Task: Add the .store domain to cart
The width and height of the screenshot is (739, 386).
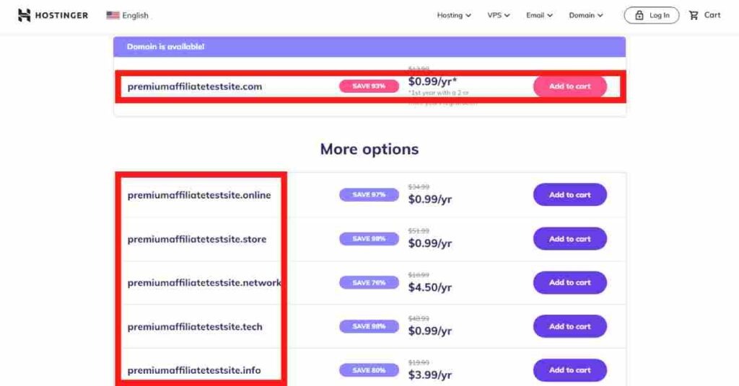Action: point(570,239)
